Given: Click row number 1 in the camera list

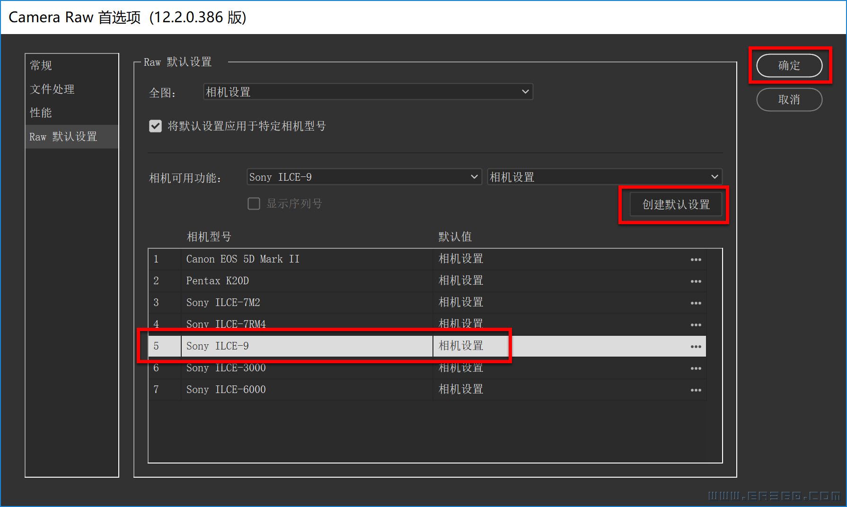Looking at the screenshot, I should point(156,259).
